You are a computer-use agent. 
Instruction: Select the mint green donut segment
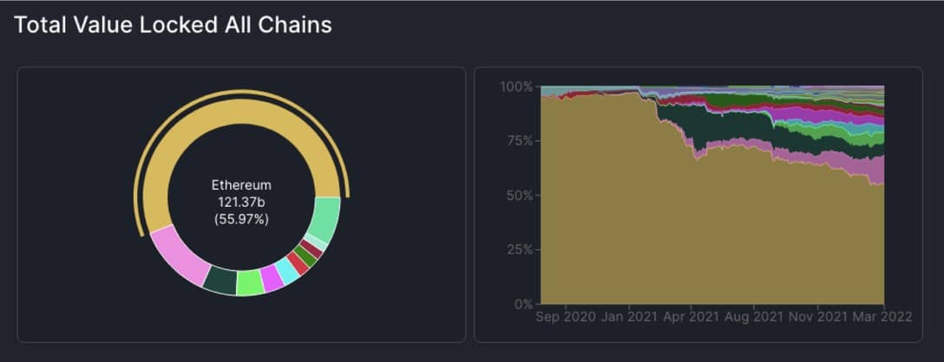coord(325,220)
